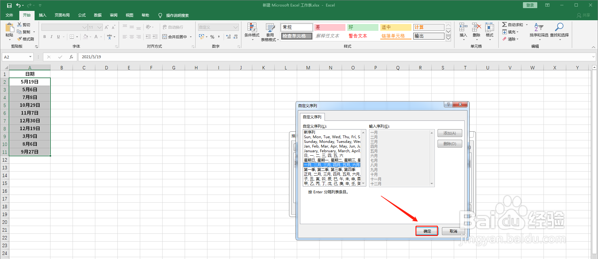Click the 添加(A) button
The width and height of the screenshot is (598, 259).
tap(450, 133)
